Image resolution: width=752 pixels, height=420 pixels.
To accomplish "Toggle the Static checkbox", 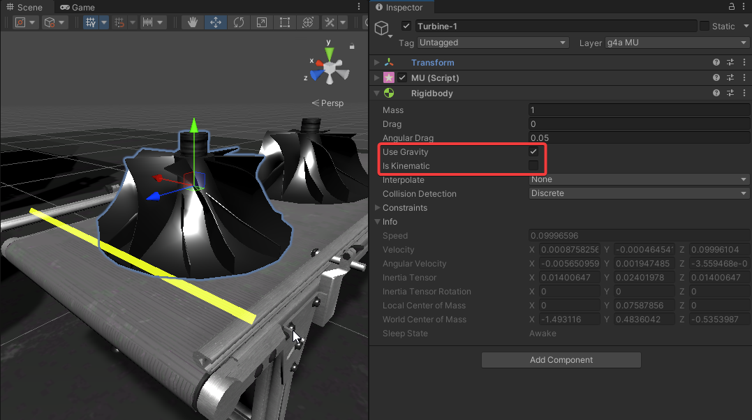I will [705, 26].
